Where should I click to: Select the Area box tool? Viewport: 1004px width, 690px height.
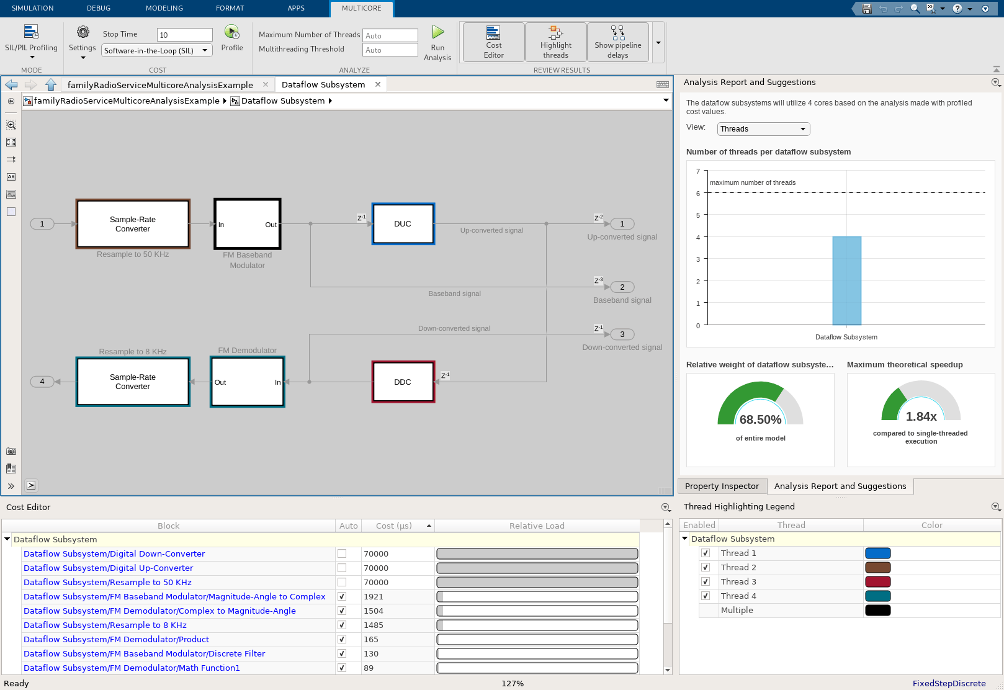(x=11, y=212)
